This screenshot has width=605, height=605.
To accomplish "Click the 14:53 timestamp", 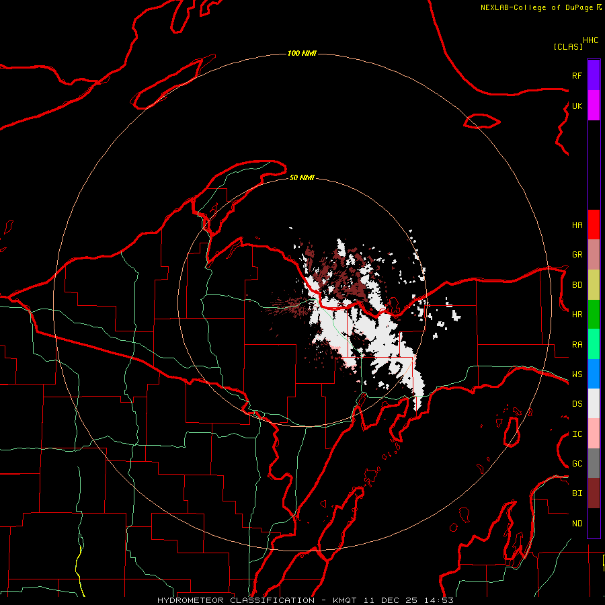I will click(439, 600).
